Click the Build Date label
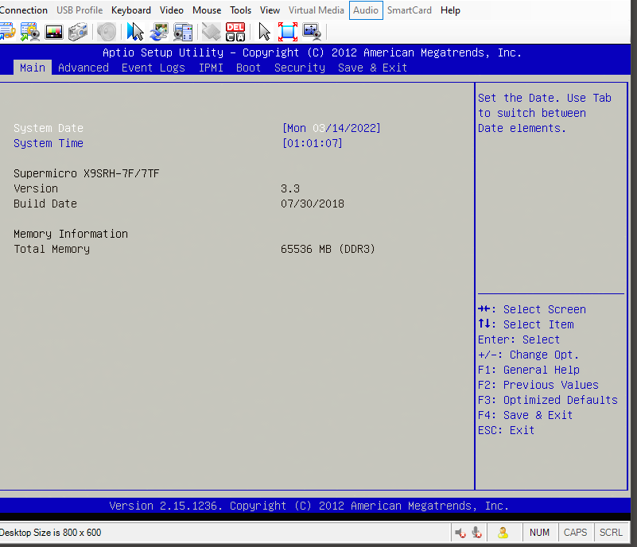This screenshot has height=547, width=637. (45, 204)
